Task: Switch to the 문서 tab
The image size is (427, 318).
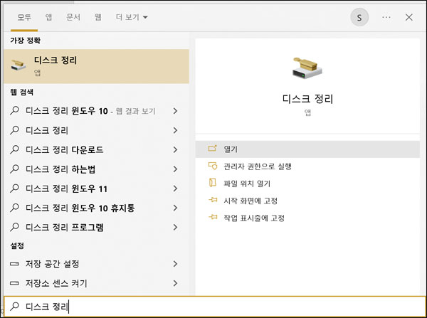Action: tap(73, 17)
